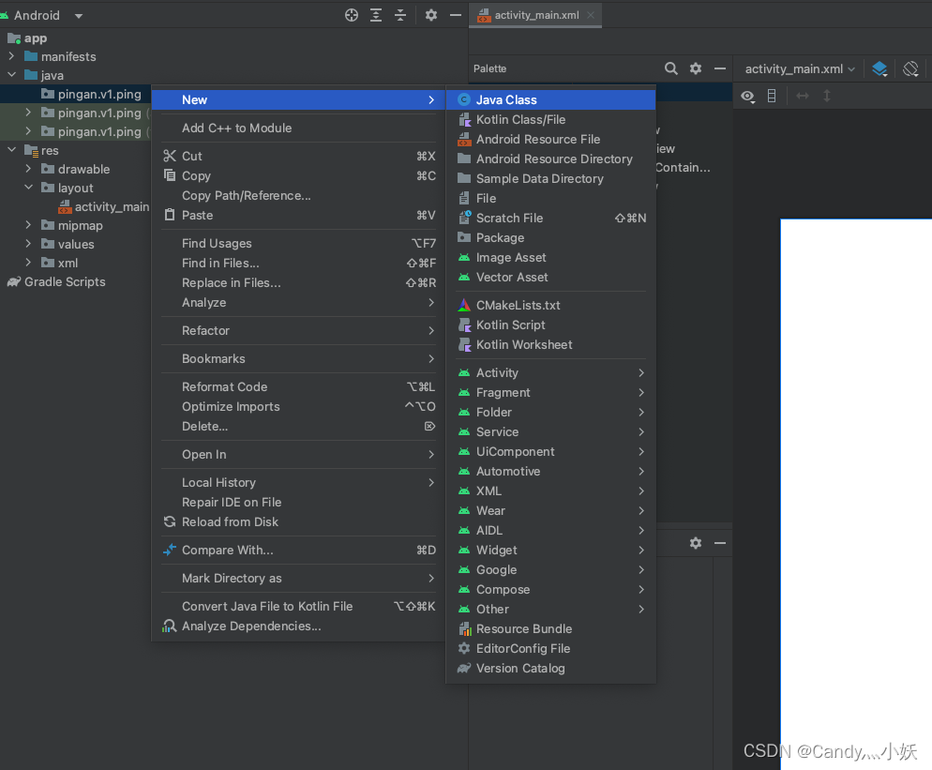Expand the xml folder

pos(28,263)
